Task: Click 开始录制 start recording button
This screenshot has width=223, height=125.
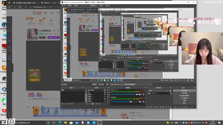Action: 185,93
